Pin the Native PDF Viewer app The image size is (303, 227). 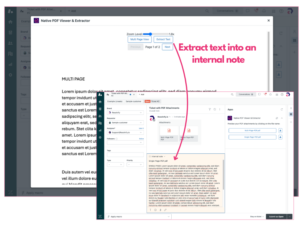(277, 118)
